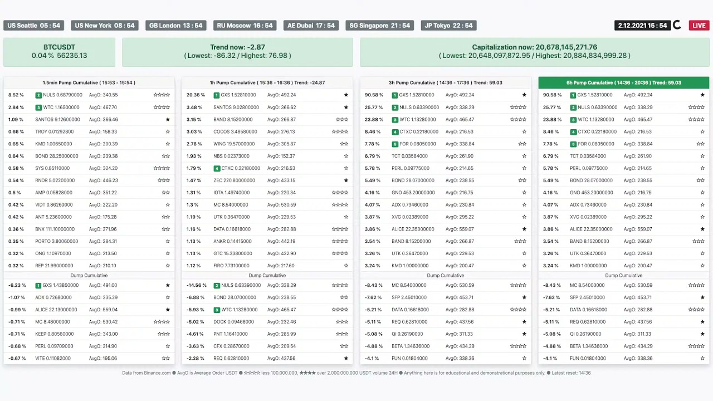The image size is (713, 401).
Task: Click Dump Cumulative label in 1.5min panel
Action: click(89, 276)
